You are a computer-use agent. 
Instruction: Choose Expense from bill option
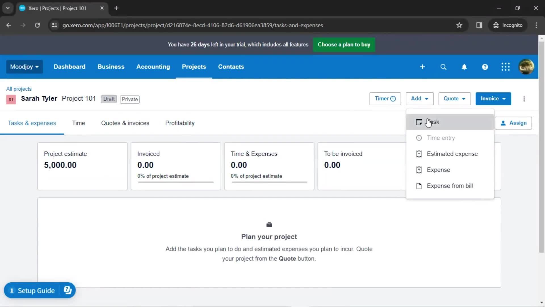450,186
